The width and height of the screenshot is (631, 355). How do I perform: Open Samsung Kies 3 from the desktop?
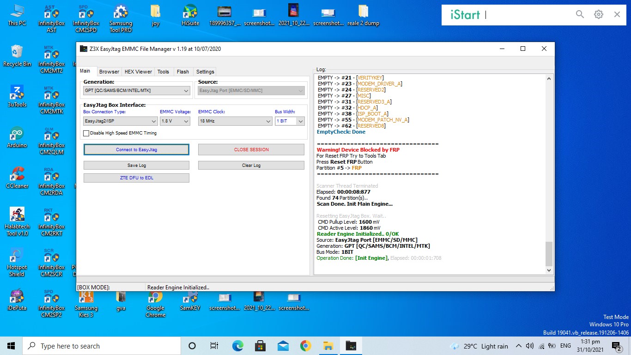[x=86, y=304]
